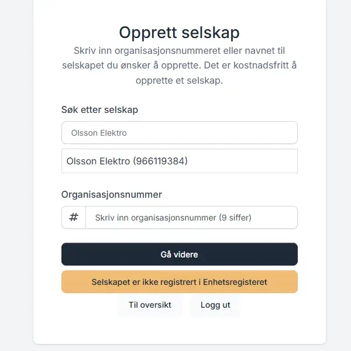351x351 pixels.
Task: Click the 'Organisasjonsnummer' field label
Action: point(111,194)
